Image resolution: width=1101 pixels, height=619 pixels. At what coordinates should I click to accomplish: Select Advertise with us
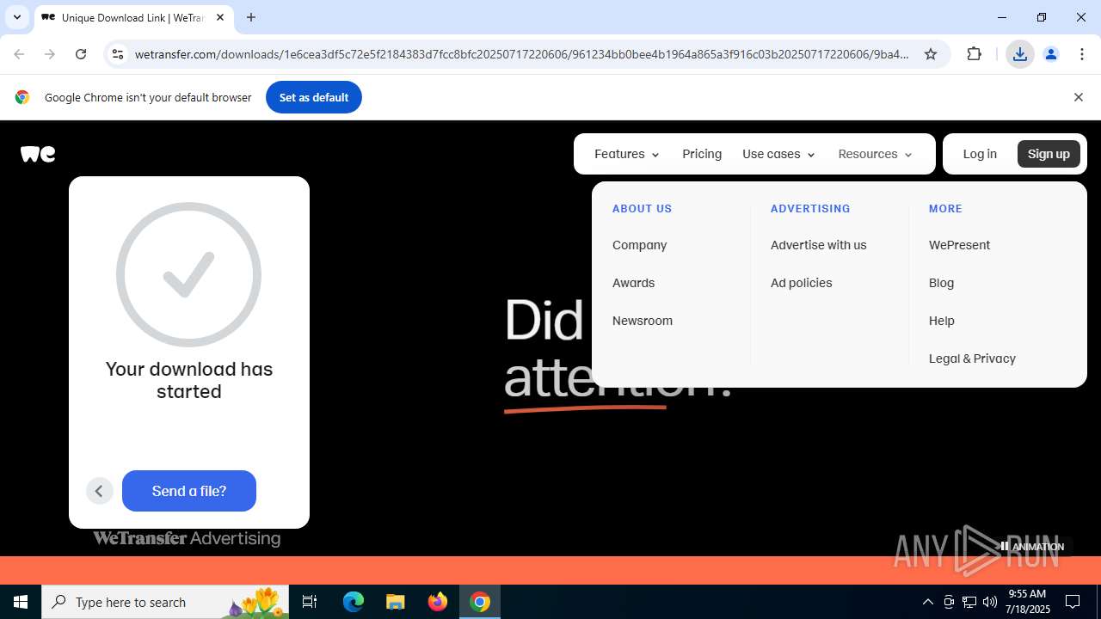coord(819,245)
